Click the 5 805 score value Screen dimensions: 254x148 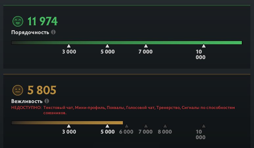point(42,90)
